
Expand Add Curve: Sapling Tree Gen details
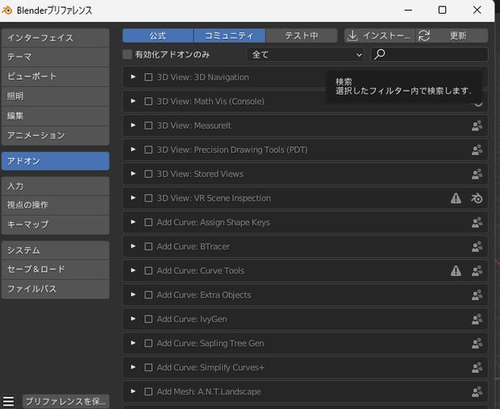click(x=133, y=343)
